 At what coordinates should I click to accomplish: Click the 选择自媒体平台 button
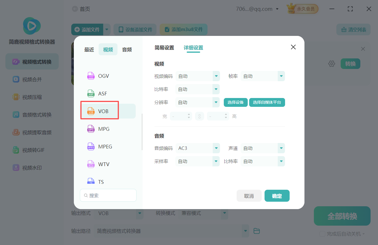click(x=267, y=102)
